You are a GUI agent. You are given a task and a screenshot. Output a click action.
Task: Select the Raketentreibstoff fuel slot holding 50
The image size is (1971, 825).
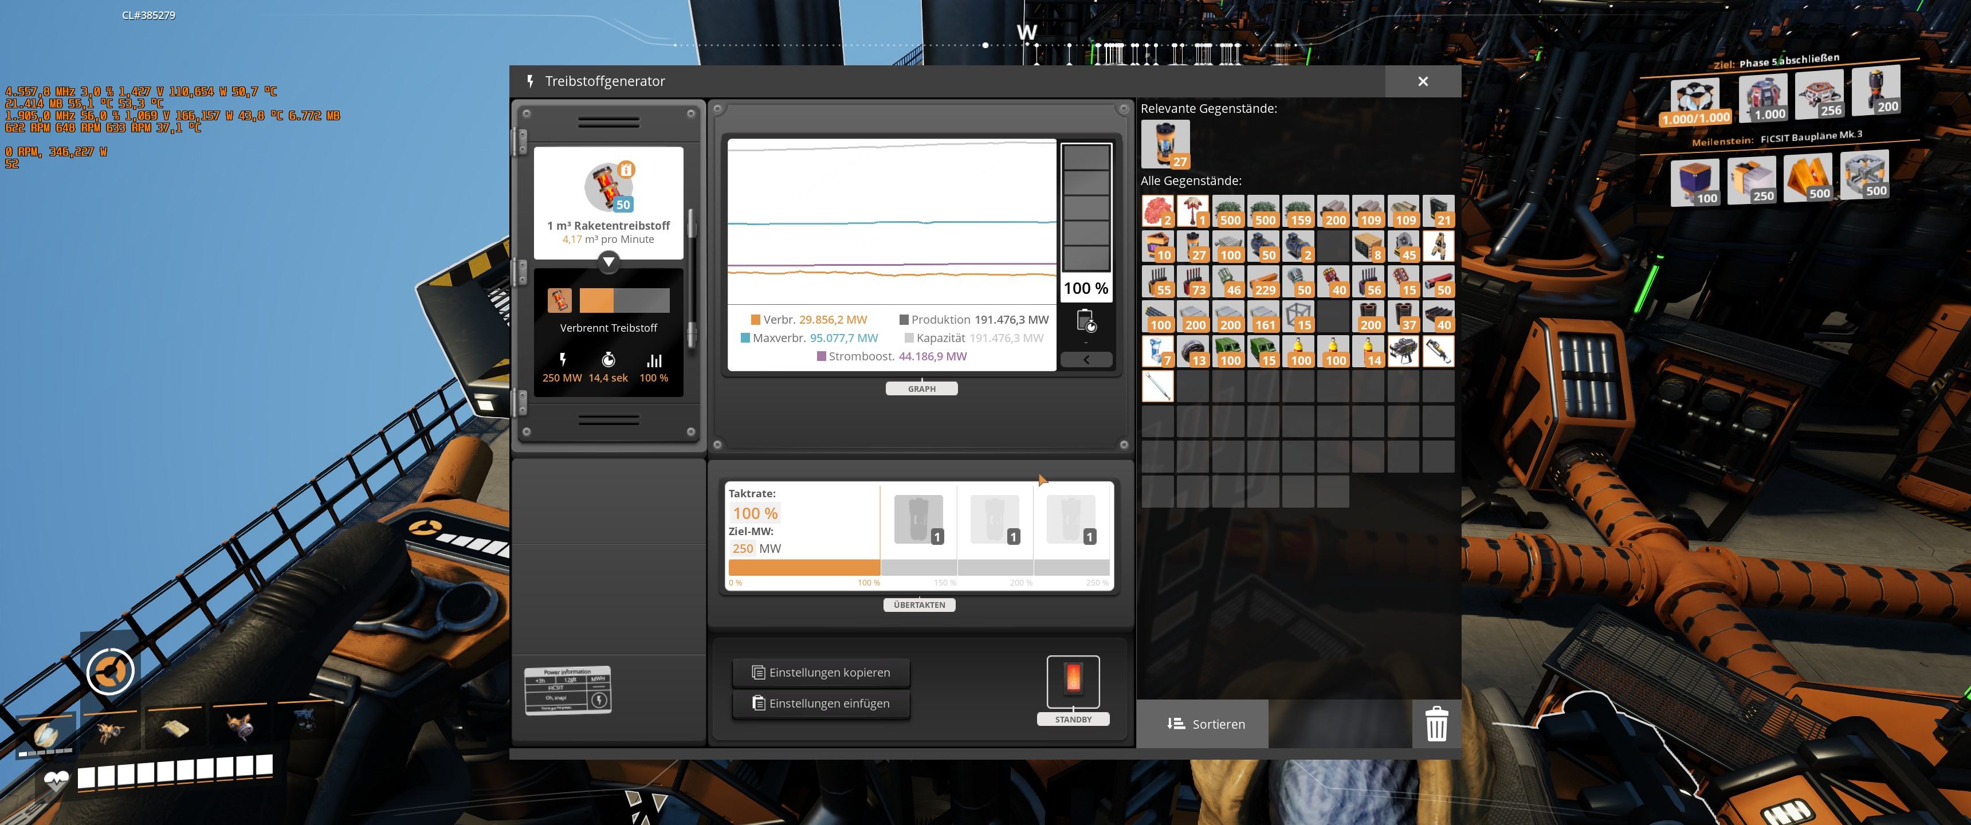(x=609, y=187)
